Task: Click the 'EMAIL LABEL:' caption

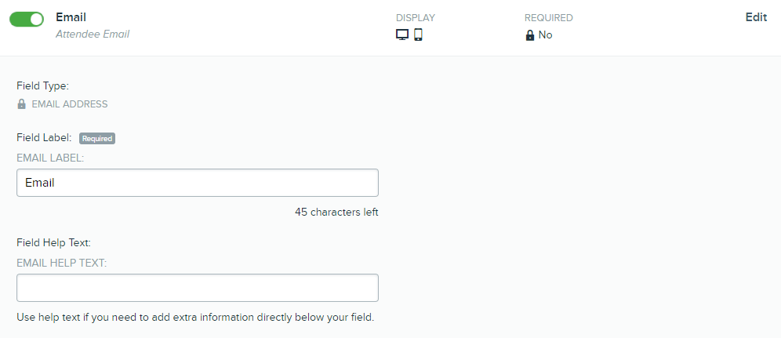Action: point(50,158)
